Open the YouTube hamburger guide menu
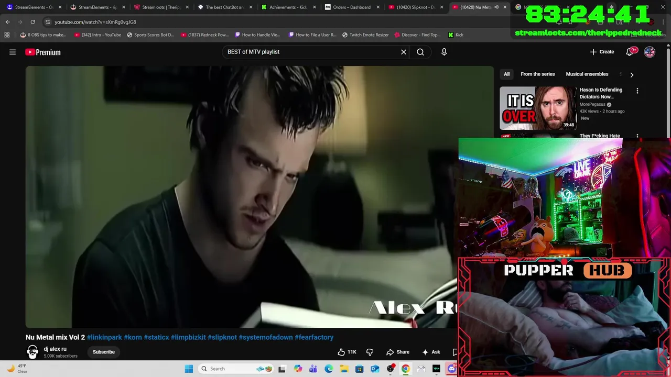Screen dimensions: 671x377 (x=13, y=52)
